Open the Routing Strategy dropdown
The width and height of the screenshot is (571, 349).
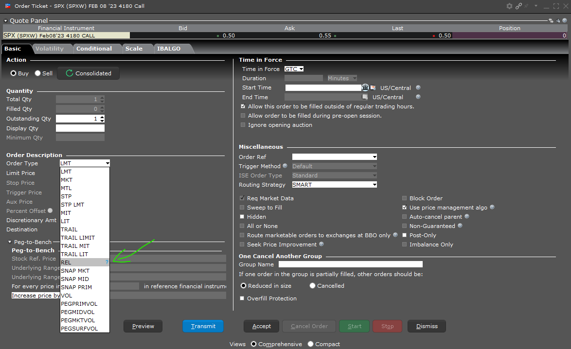pos(375,184)
